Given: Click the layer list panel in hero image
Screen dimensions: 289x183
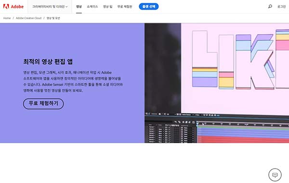Looking at the screenshot, I should point(171,133).
